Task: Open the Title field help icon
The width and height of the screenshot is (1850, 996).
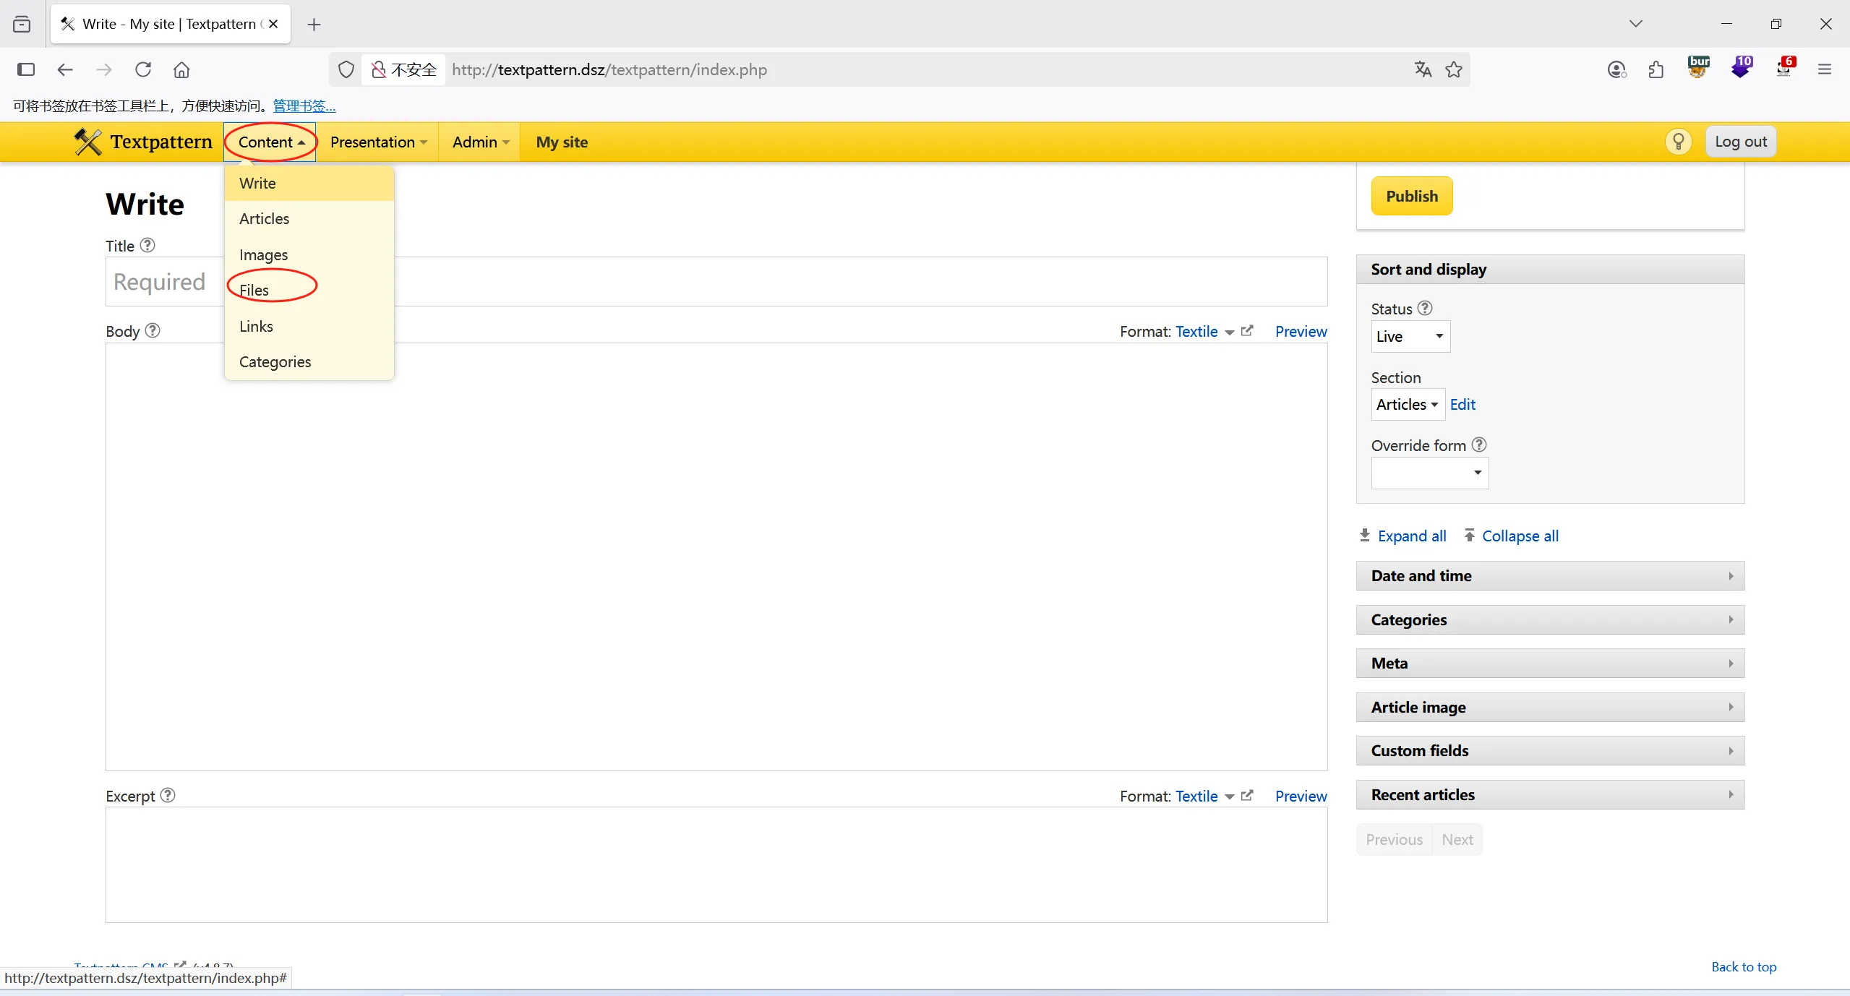Action: click(147, 245)
